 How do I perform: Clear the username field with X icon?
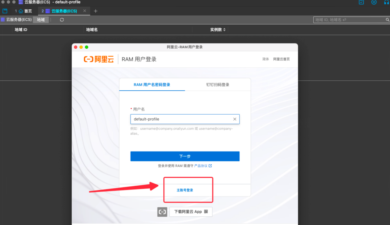235,119
